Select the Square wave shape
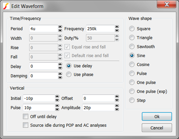This screenshot has height=139, width=179. pos(132,29)
